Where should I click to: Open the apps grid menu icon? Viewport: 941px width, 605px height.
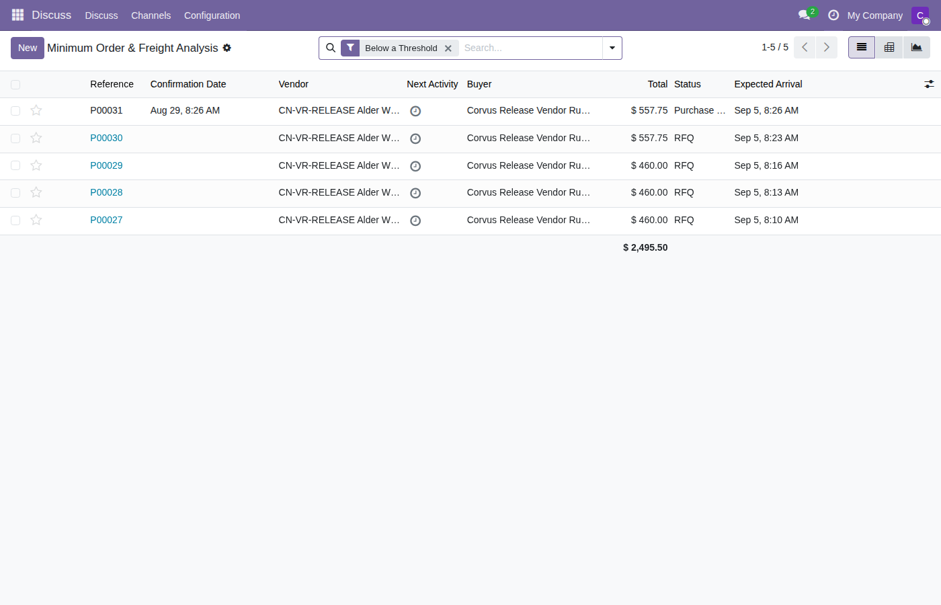tap(17, 15)
